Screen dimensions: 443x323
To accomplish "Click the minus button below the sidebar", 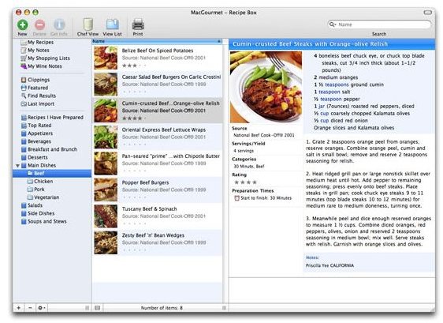I will coord(30,308).
